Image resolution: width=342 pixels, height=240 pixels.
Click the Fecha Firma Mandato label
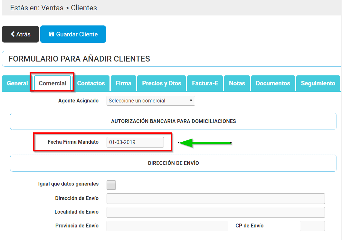coord(73,142)
